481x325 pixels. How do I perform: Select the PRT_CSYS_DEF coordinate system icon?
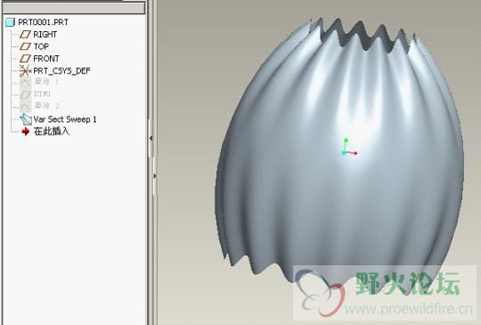[x=25, y=71]
